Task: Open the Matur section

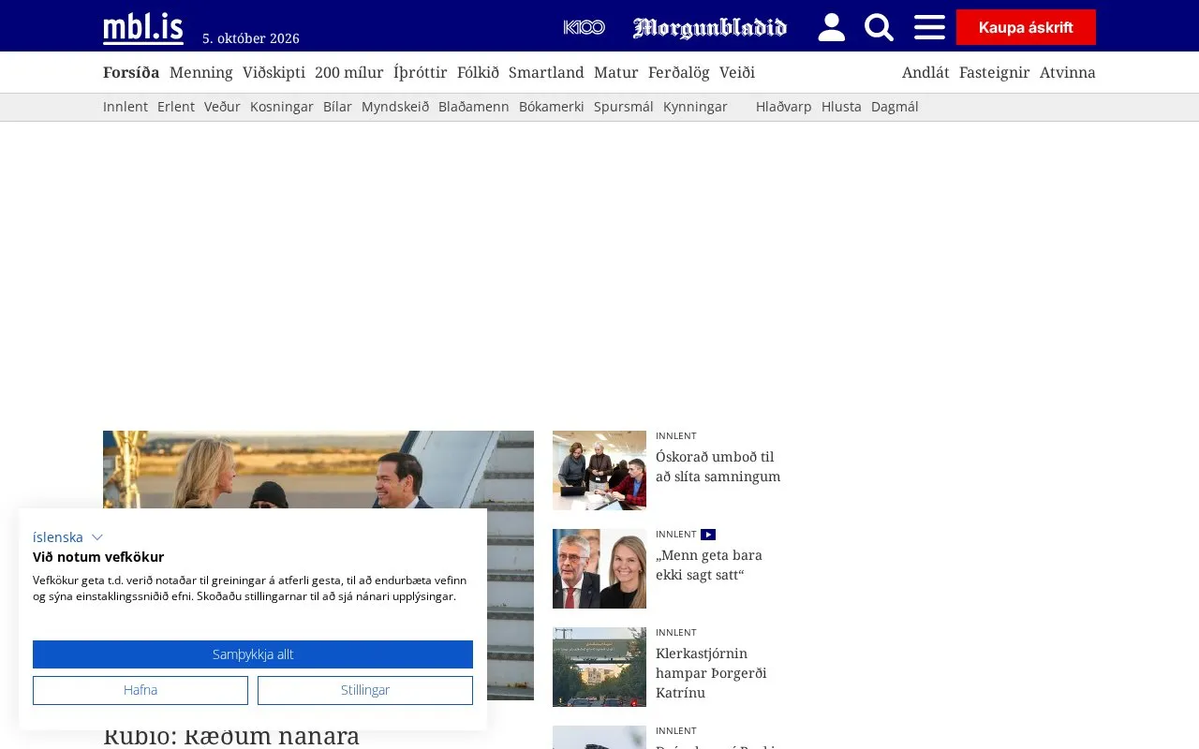Action: [616, 72]
